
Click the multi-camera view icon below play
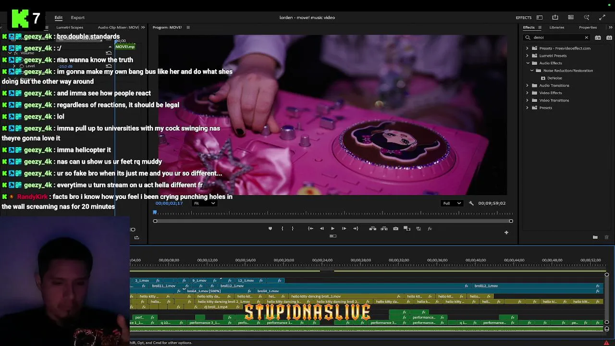click(332, 236)
